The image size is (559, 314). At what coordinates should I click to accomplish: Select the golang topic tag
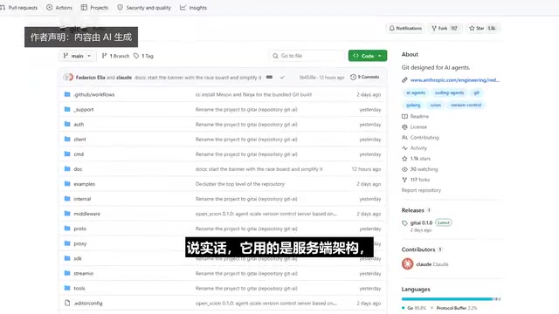pos(413,105)
